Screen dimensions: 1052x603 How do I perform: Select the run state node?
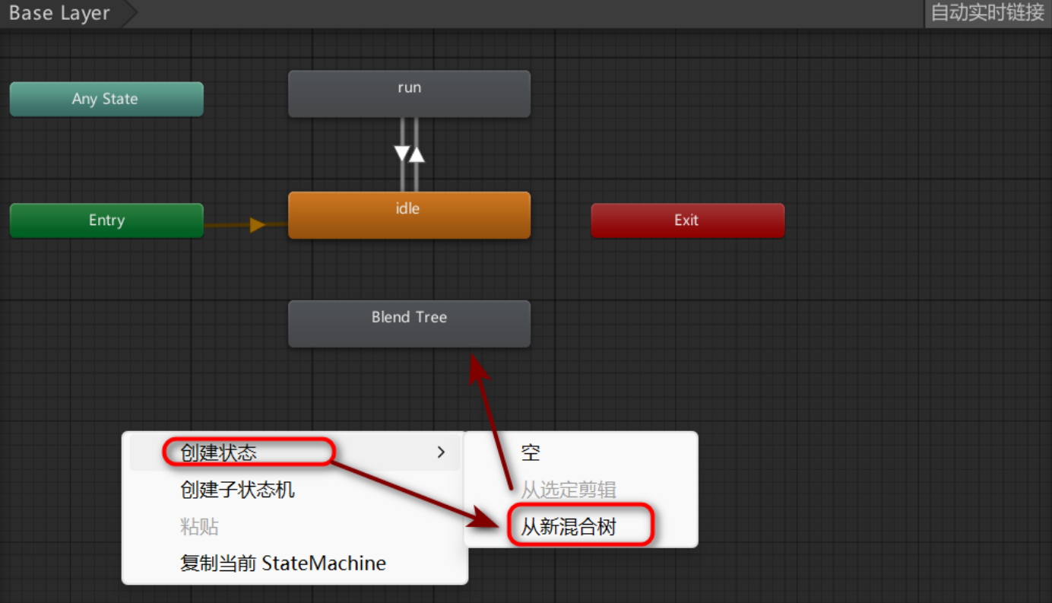pyautogui.click(x=409, y=94)
